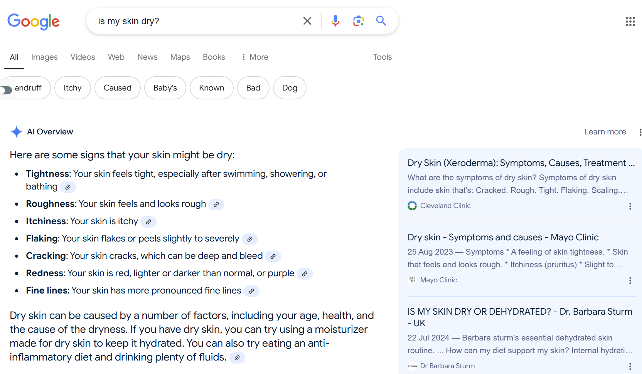Click the Google logo
This screenshot has height=374, width=642.
(x=34, y=22)
